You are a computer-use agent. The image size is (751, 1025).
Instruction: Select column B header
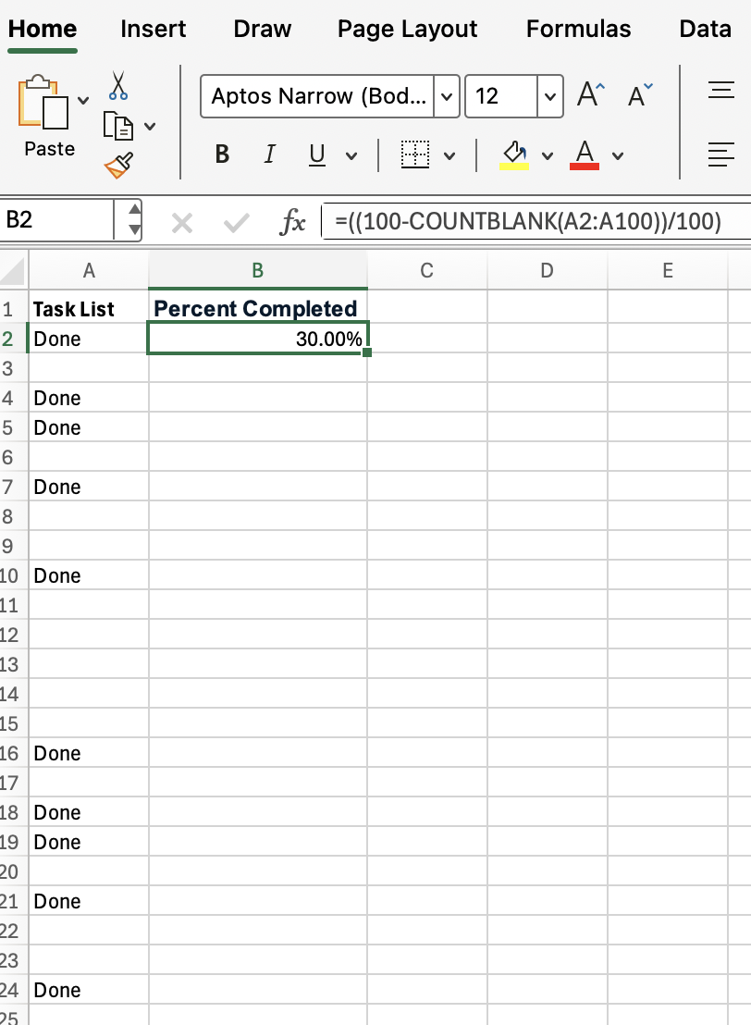[257, 271]
